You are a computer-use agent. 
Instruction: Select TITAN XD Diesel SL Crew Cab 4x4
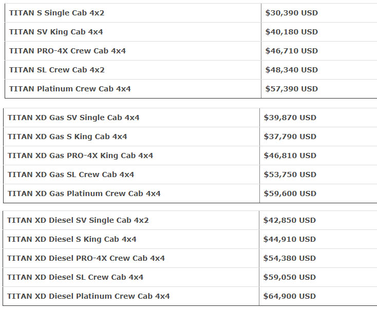tap(76, 277)
